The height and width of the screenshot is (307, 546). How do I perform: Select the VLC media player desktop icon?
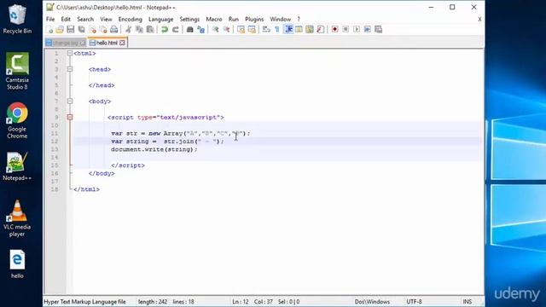[17, 218]
